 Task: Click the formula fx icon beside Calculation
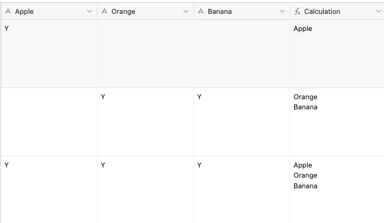point(297,11)
